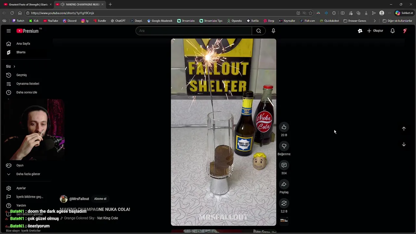
Task: Close the Greatest Feats of Strength tab
Action: click(50, 5)
